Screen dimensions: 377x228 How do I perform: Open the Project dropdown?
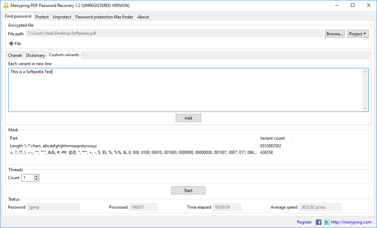point(358,34)
